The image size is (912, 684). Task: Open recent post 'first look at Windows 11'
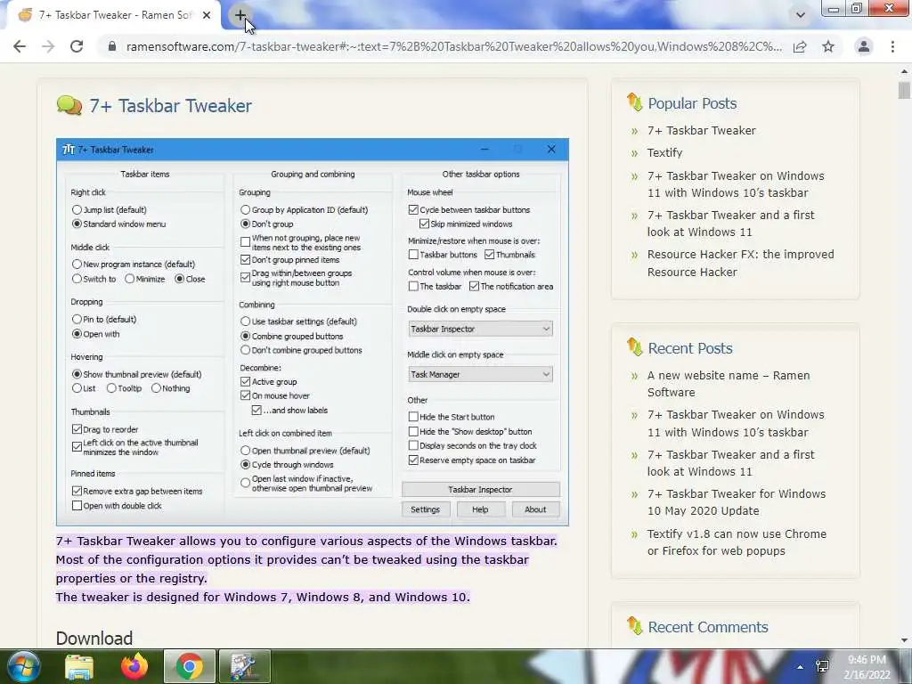point(731,463)
